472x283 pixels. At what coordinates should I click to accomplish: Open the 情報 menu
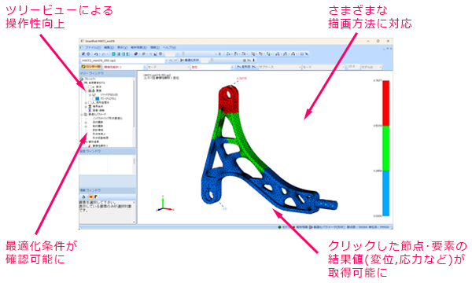155,47
